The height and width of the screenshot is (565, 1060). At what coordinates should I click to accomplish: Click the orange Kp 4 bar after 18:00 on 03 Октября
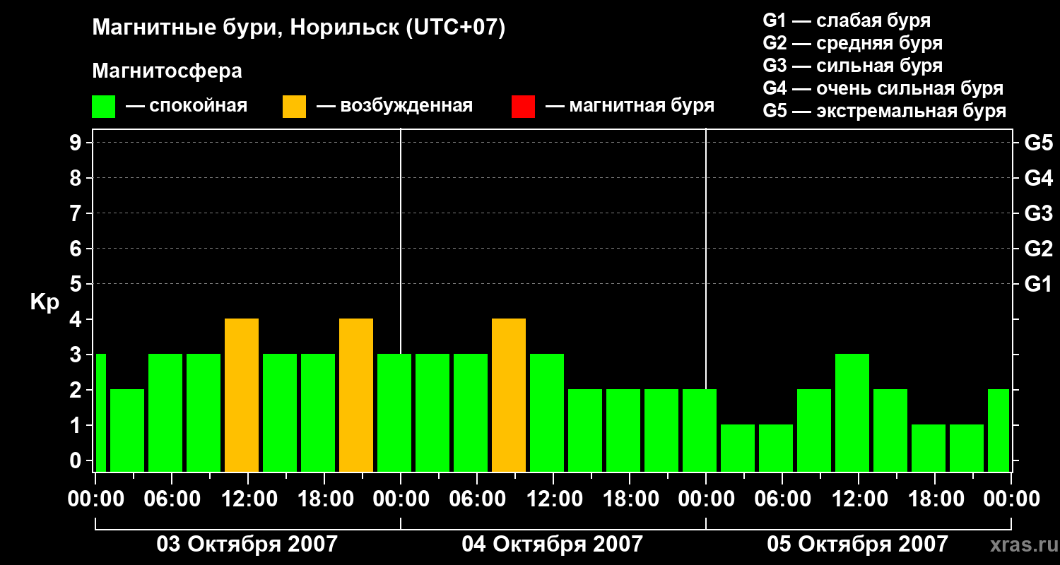(356, 395)
